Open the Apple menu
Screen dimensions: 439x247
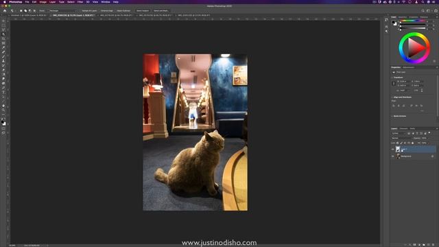click(4, 2)
